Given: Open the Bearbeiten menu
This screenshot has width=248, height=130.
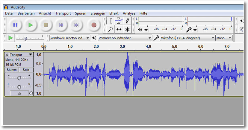Looking at the screenshot, I should tap(26, 13).
